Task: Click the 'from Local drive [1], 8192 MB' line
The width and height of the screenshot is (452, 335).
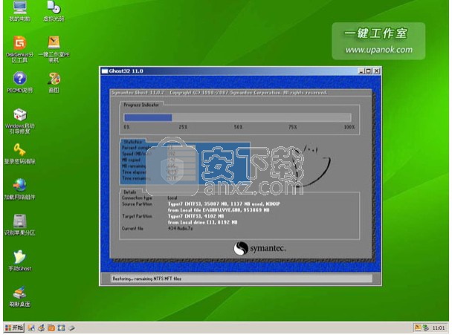Action: 203,222
